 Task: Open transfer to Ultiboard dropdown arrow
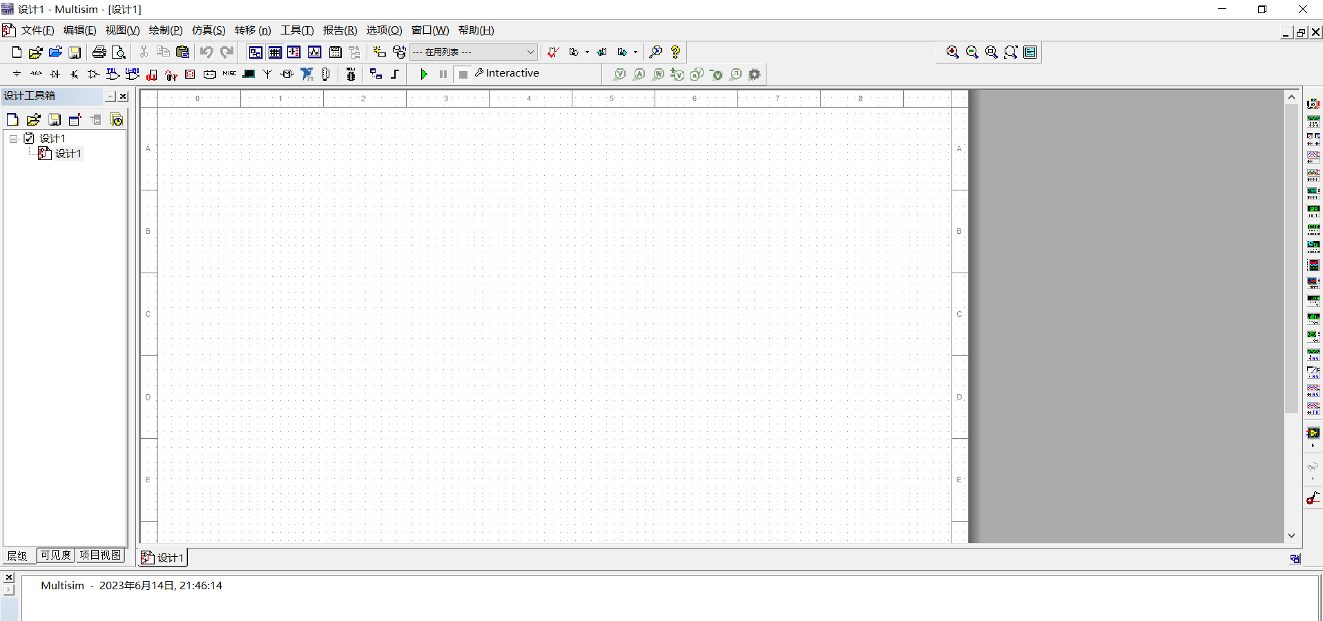coord(587,52)
